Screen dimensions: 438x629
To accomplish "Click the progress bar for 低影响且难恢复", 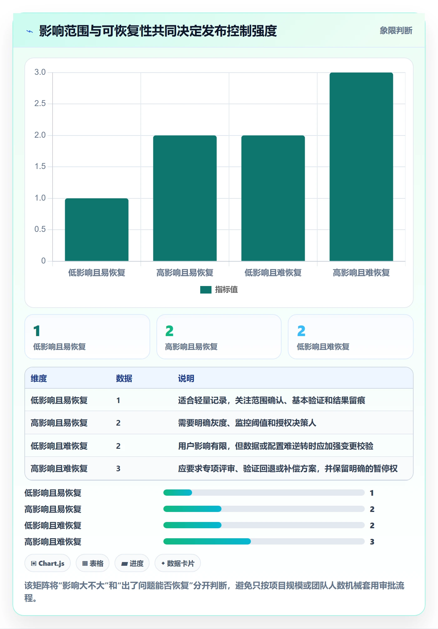I will point(264,525).
